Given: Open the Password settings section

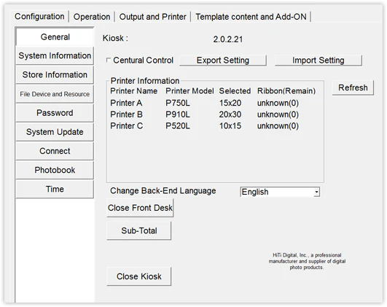Looking at the screenshot, I should (55, 113).
